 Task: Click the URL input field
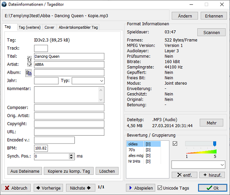tap(69, 132)
